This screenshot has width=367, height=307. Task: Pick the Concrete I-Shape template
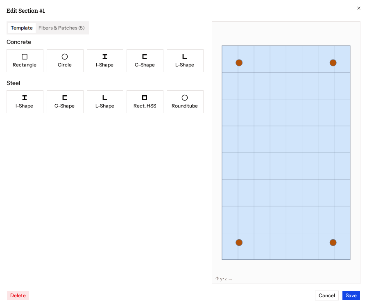pos(105,61)
